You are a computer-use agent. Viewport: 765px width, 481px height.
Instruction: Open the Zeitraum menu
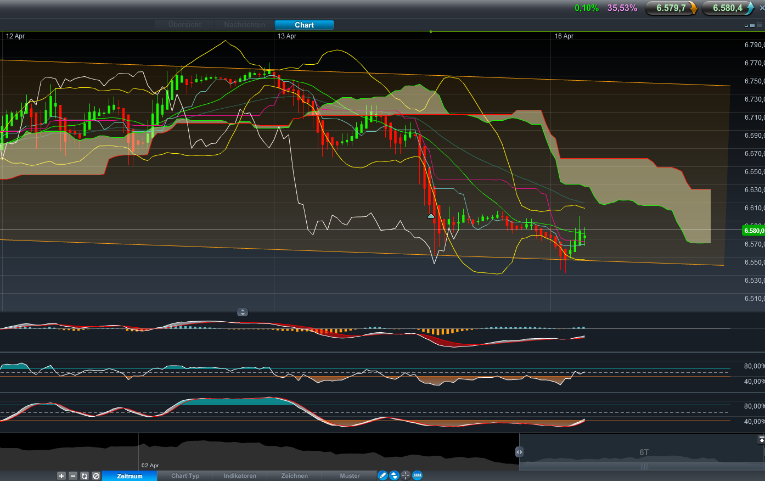[x=130, y=476]
